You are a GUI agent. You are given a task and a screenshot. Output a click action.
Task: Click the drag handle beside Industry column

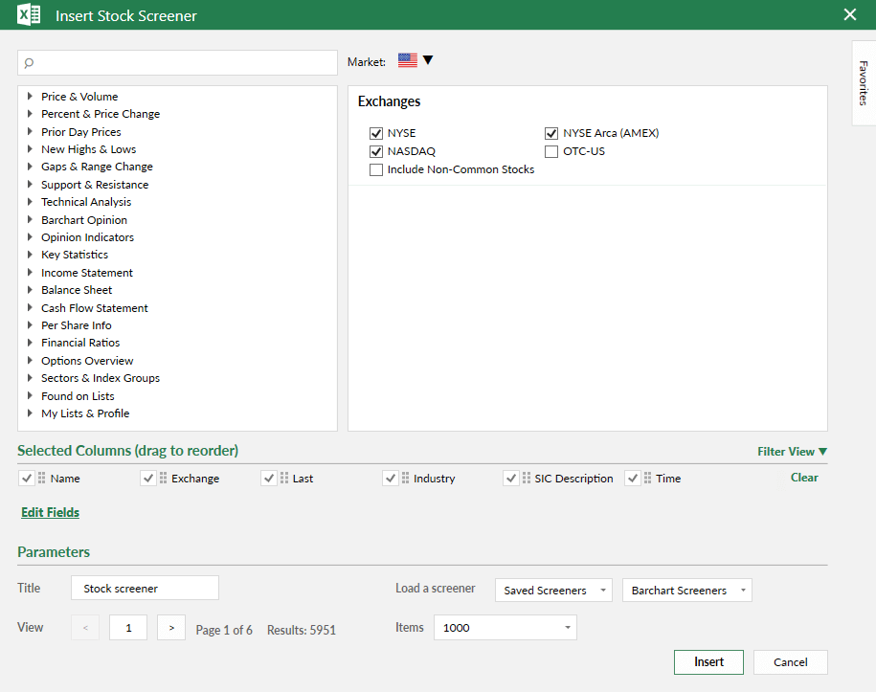(405, 479)
